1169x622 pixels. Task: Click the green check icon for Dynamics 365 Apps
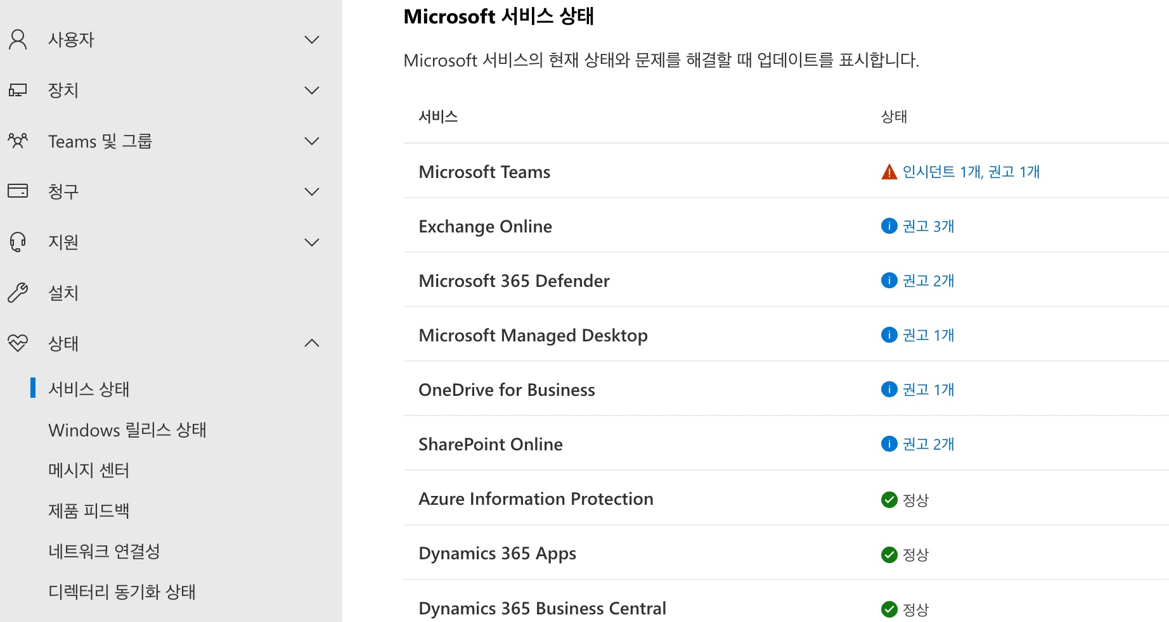tap(889, 554)
